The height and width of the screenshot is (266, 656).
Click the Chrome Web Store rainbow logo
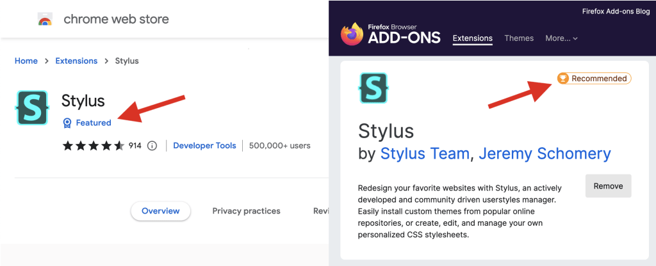click(x=44, y=19)
